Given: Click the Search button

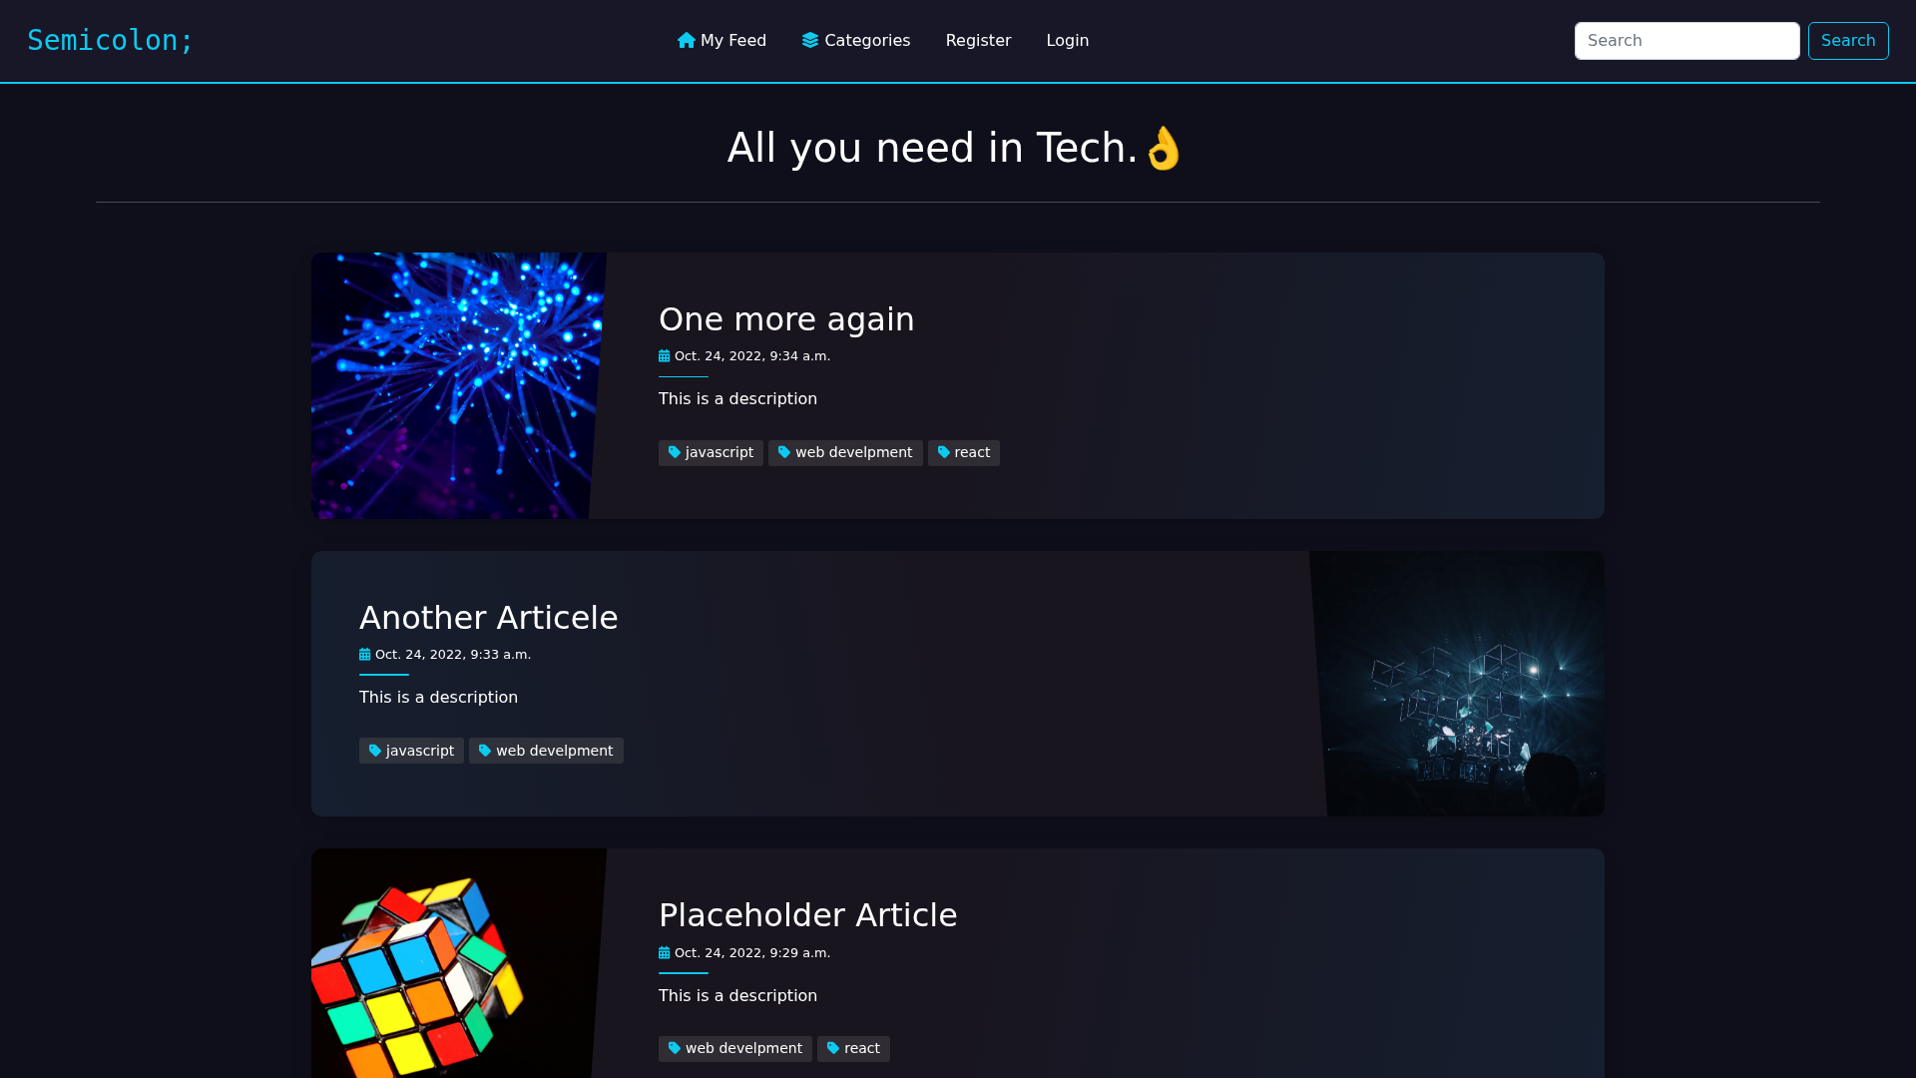Looking at the screenshot, I should (1848, 41).
